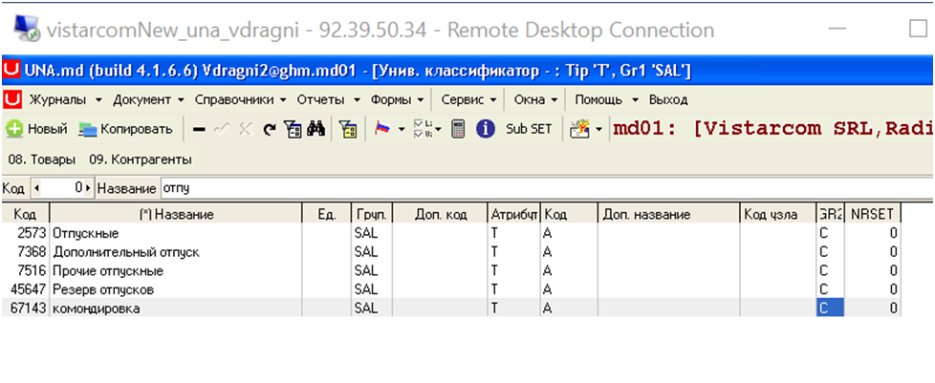Expand the flag language dropdown arrow

point(402,129)
